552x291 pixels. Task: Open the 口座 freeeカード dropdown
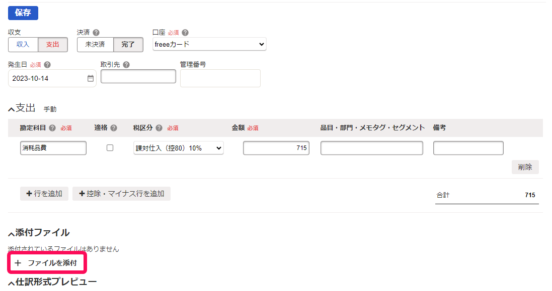pos(209,44)
